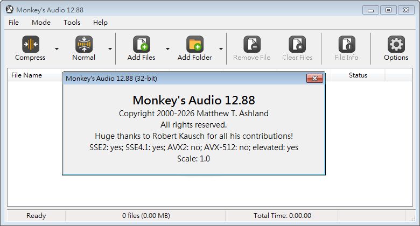
Task: Click the SSE2/AVX2 capability line
Action: pos(194,147)
